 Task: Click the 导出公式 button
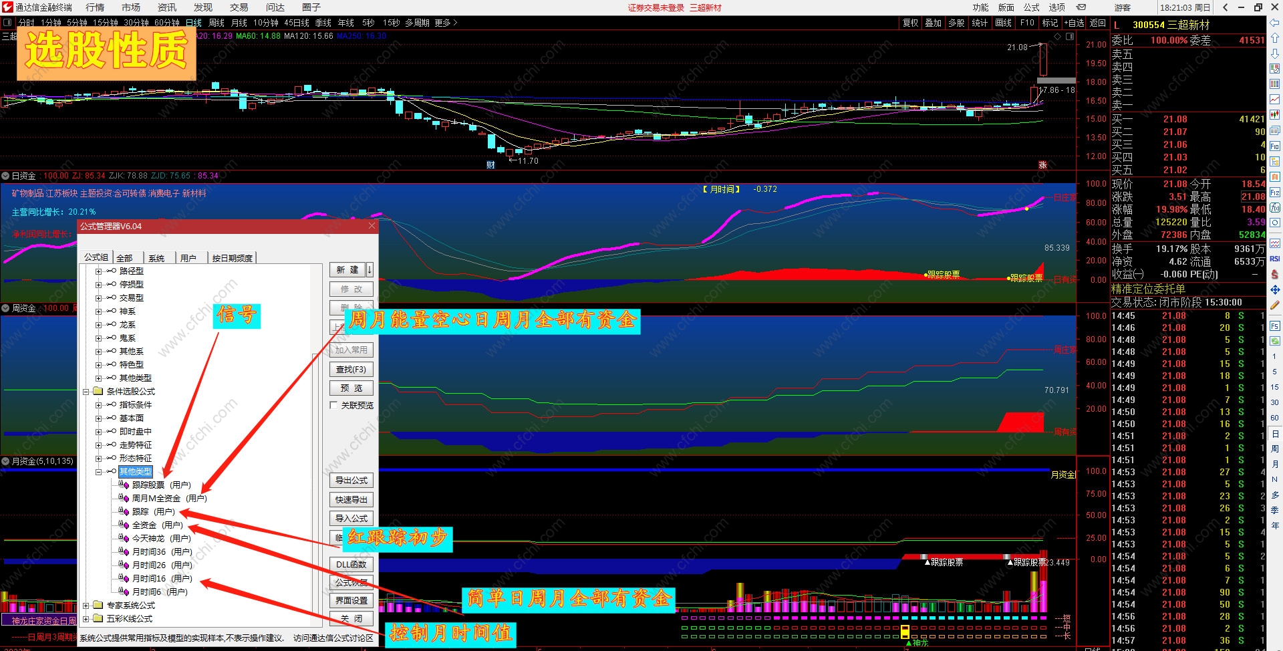(351, 481)
